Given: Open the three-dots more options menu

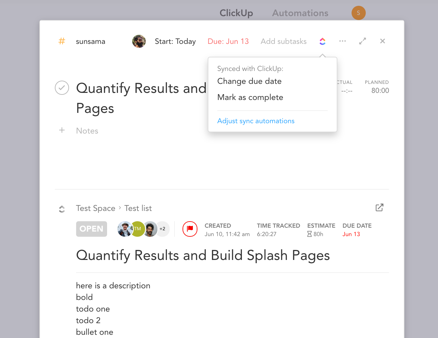Looking at the screenshot, I should (343, 41).
